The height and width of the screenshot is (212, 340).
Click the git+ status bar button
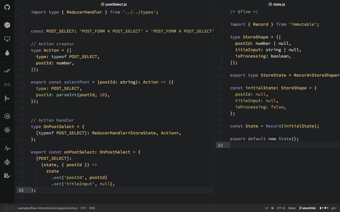click(x=334, y=208)
